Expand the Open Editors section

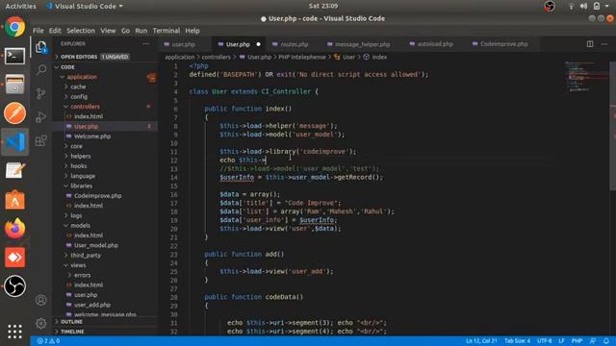(93, 57)
